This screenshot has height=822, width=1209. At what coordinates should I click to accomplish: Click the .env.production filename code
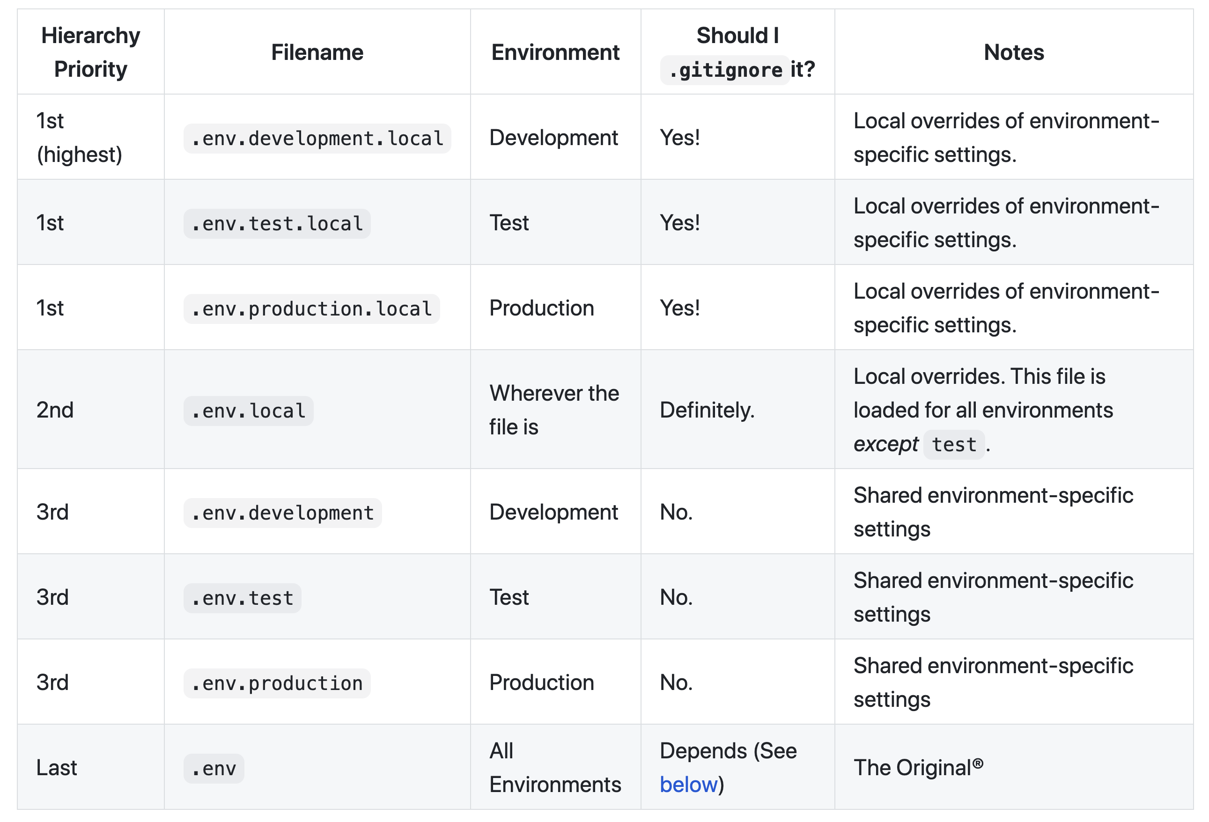pos(277,683)
